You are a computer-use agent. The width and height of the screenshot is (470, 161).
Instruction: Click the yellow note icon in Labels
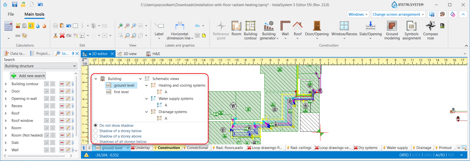point(204,35)
